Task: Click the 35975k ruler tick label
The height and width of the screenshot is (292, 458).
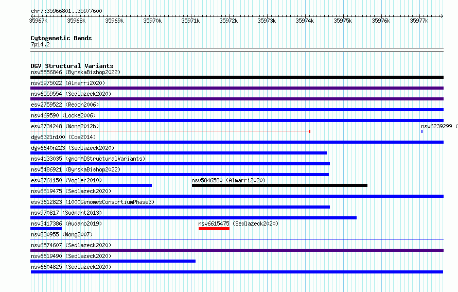Action: pyautogui.click(x=343, y=21)
